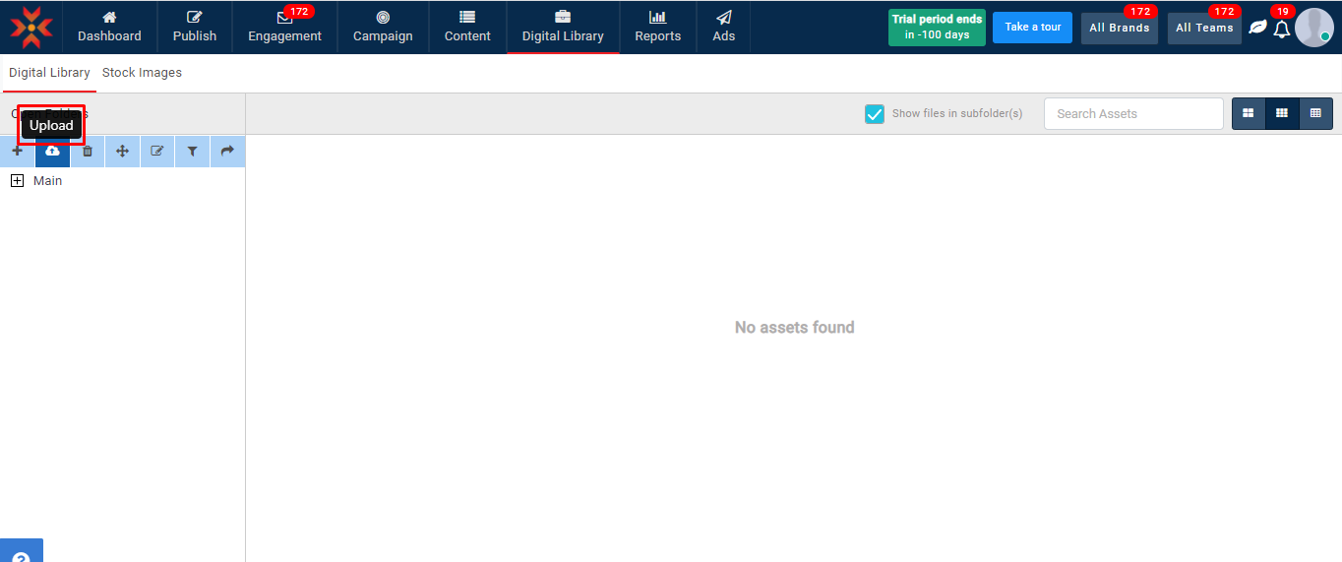1342x562 pixels.
Task: Open the All Teams dropdown
Action: [1204, 29]
